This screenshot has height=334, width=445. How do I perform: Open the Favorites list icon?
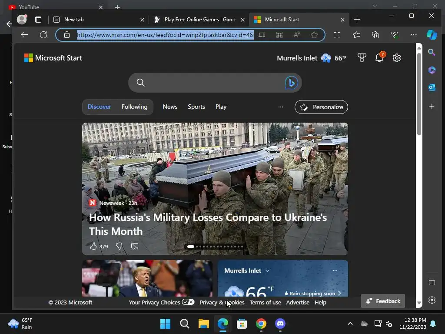click(x=356, y=35)
